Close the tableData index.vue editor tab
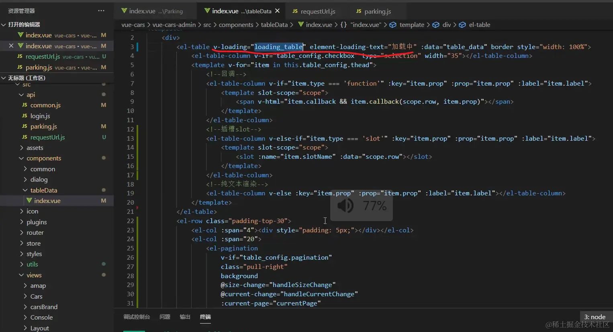This screenshot has height=332, width=613. click(x=277, y=11)
